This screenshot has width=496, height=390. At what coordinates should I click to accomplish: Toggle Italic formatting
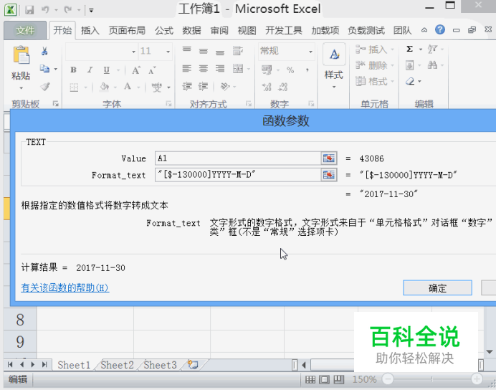tap(90, 70)
